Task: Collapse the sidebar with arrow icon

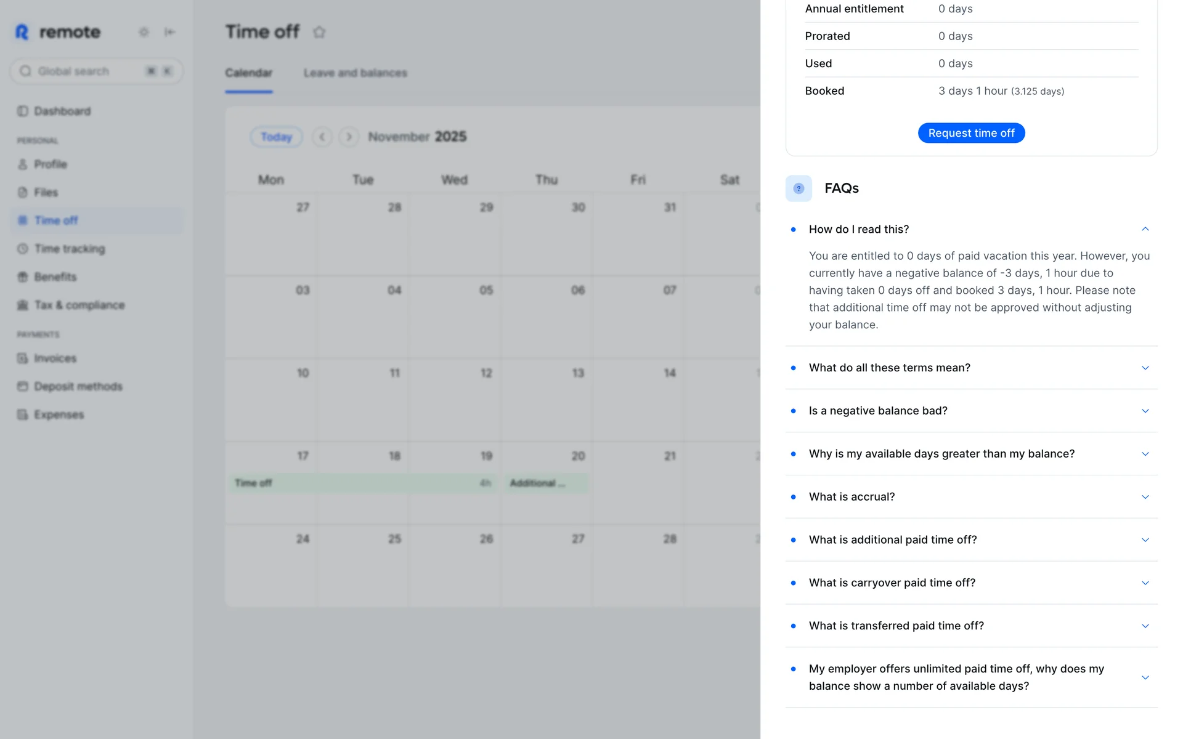Action: 169,32
